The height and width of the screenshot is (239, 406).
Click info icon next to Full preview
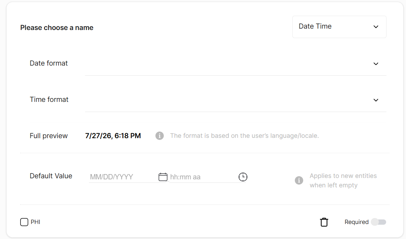[x=160, y=136]
